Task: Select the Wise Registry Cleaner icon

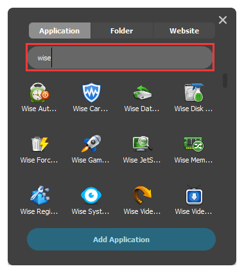Action: point(40,195)
